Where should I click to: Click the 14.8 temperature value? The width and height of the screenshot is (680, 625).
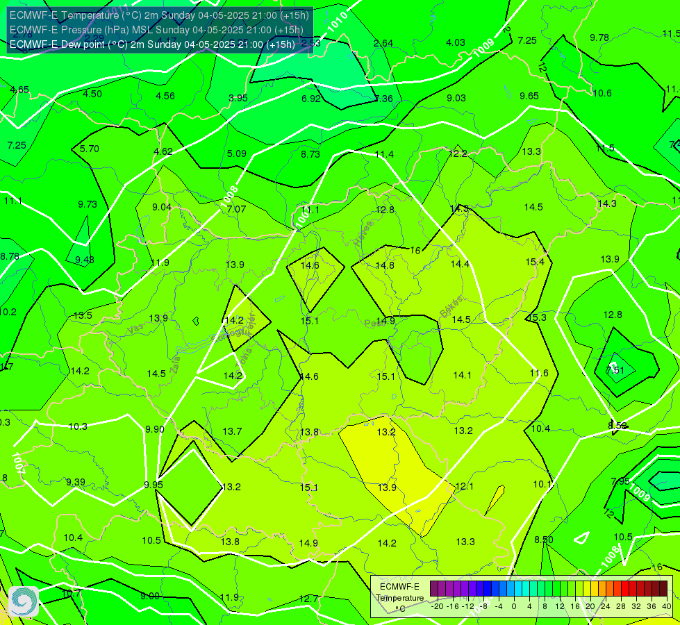[x=385, y=265]
